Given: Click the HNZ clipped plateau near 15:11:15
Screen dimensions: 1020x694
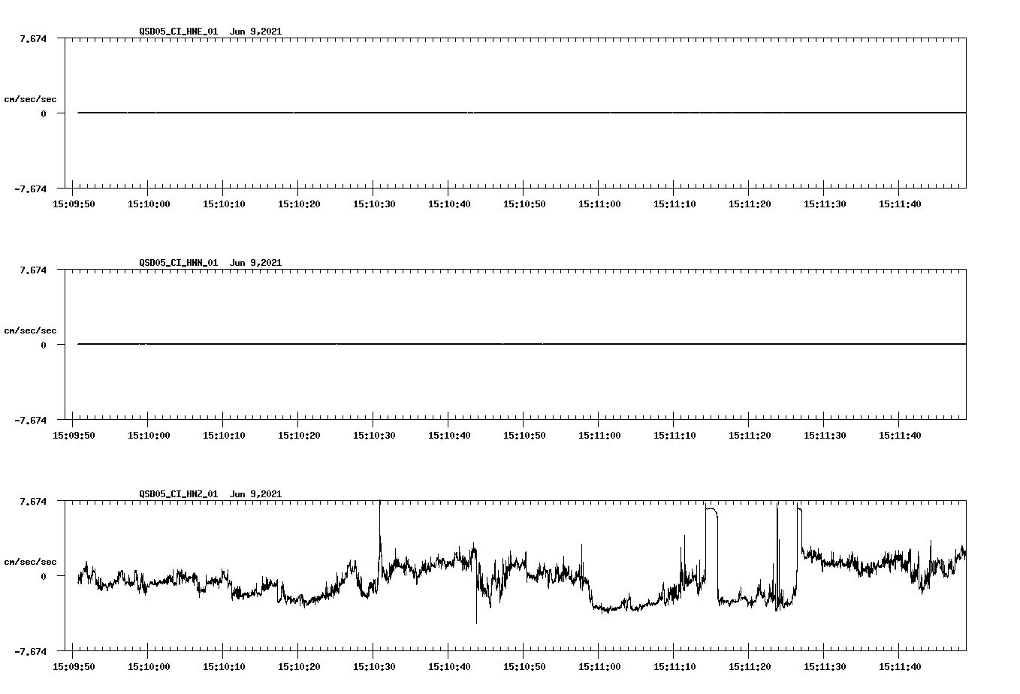Looking at the screenshot, I should click(711, 510).
